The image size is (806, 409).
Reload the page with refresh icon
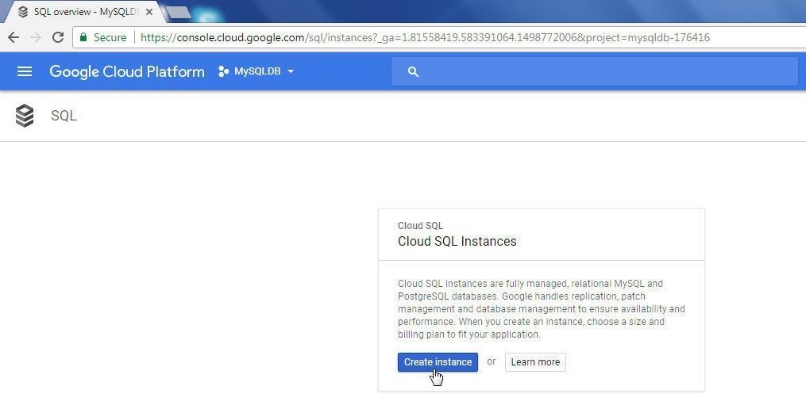(57, 37)
